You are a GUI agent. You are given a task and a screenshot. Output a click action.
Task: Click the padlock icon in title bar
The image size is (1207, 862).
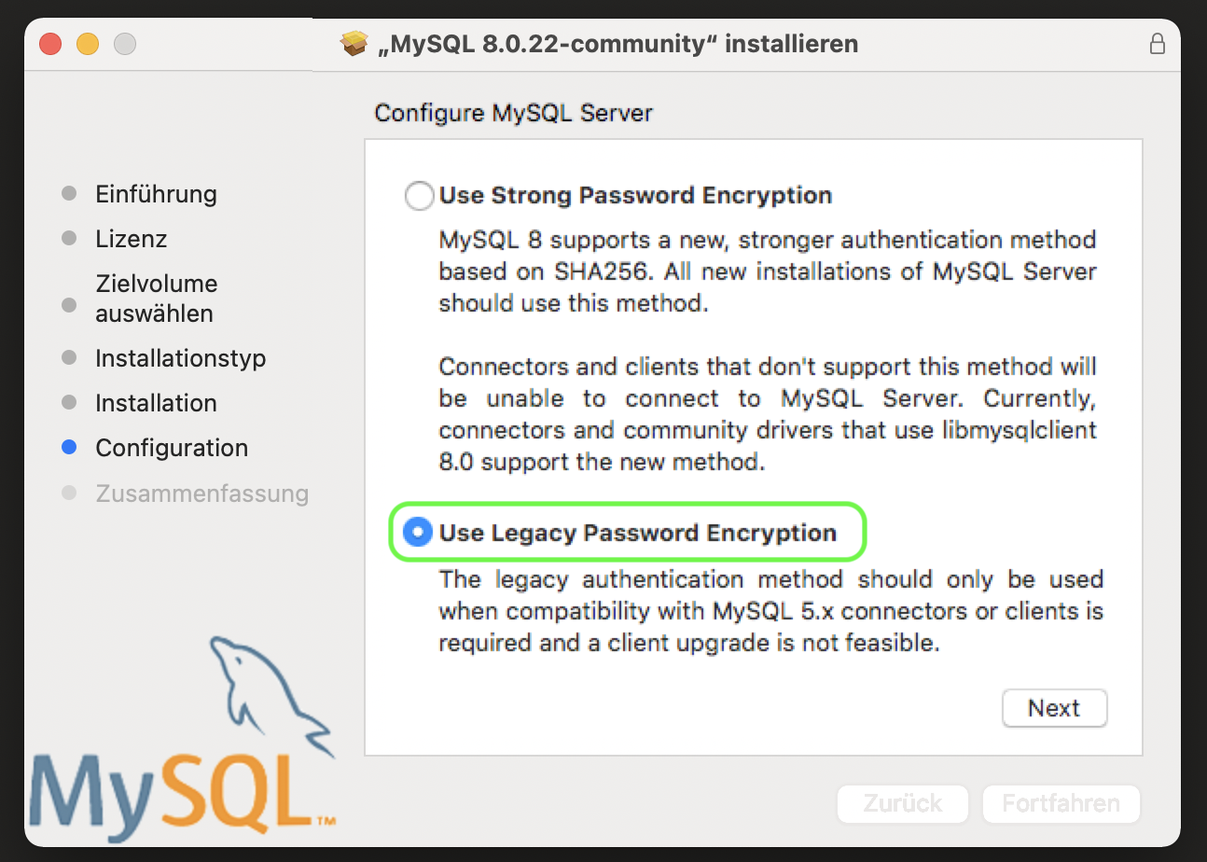[1157, 44]
